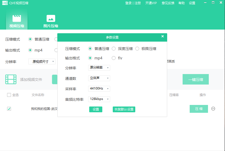
Task: Open the 128kbps audio bitrate dropdown
Action: (x=99, y=99)
